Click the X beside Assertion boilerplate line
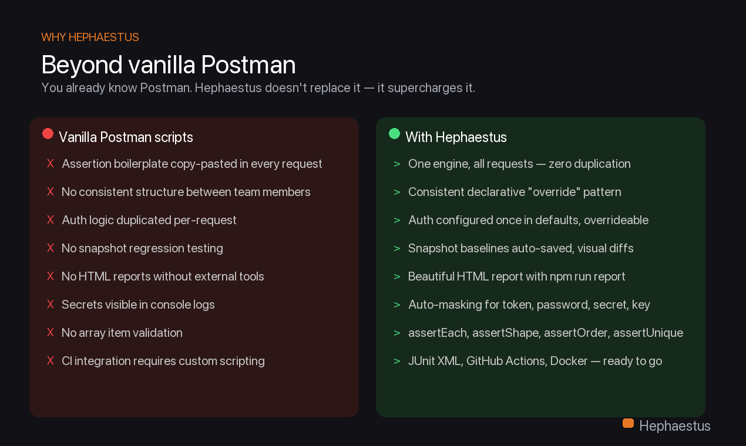The height and width of the screenshot is (446, 746). [x=51, y=164]
